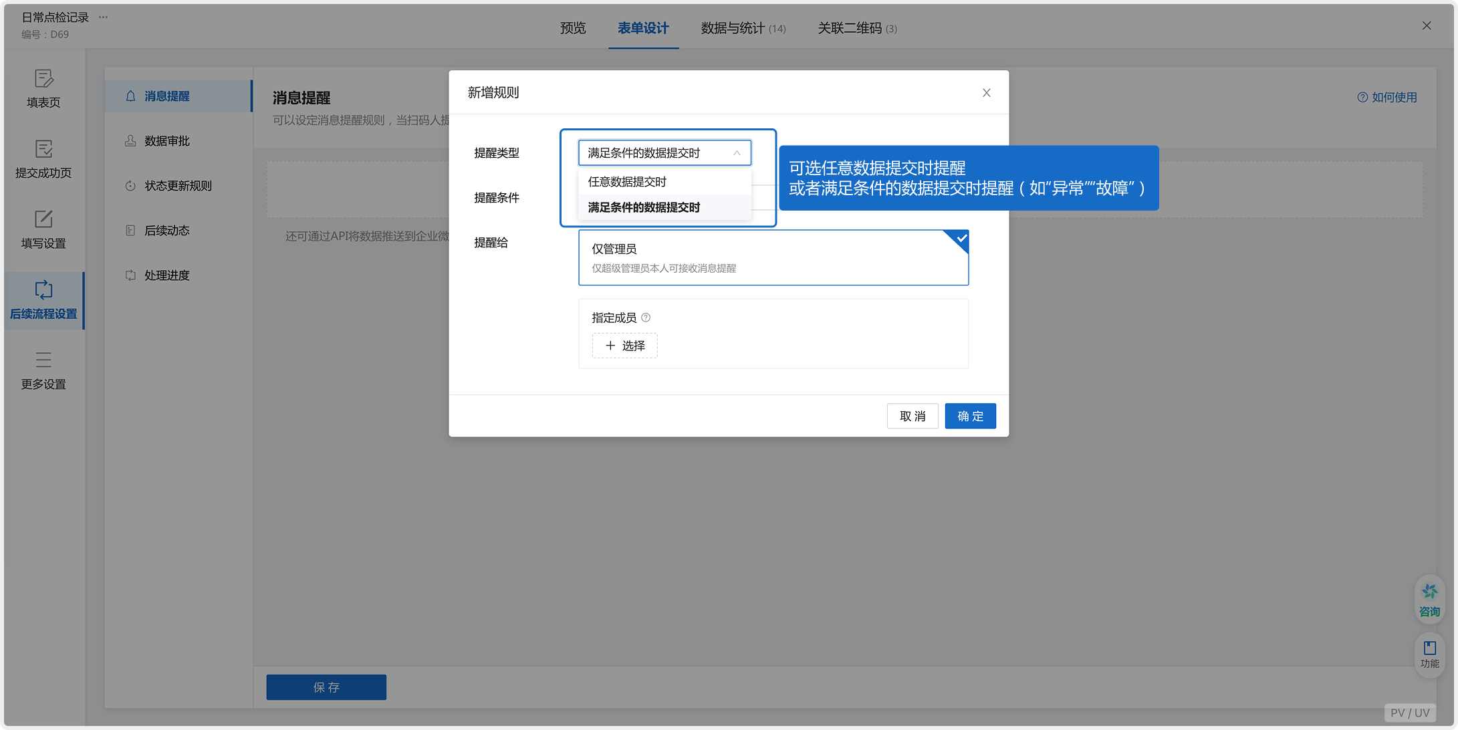Image resolution: width=1458 pixels, height=730 pixels.
Task: Open the 处理进度 panel icon
Action: 130,275
